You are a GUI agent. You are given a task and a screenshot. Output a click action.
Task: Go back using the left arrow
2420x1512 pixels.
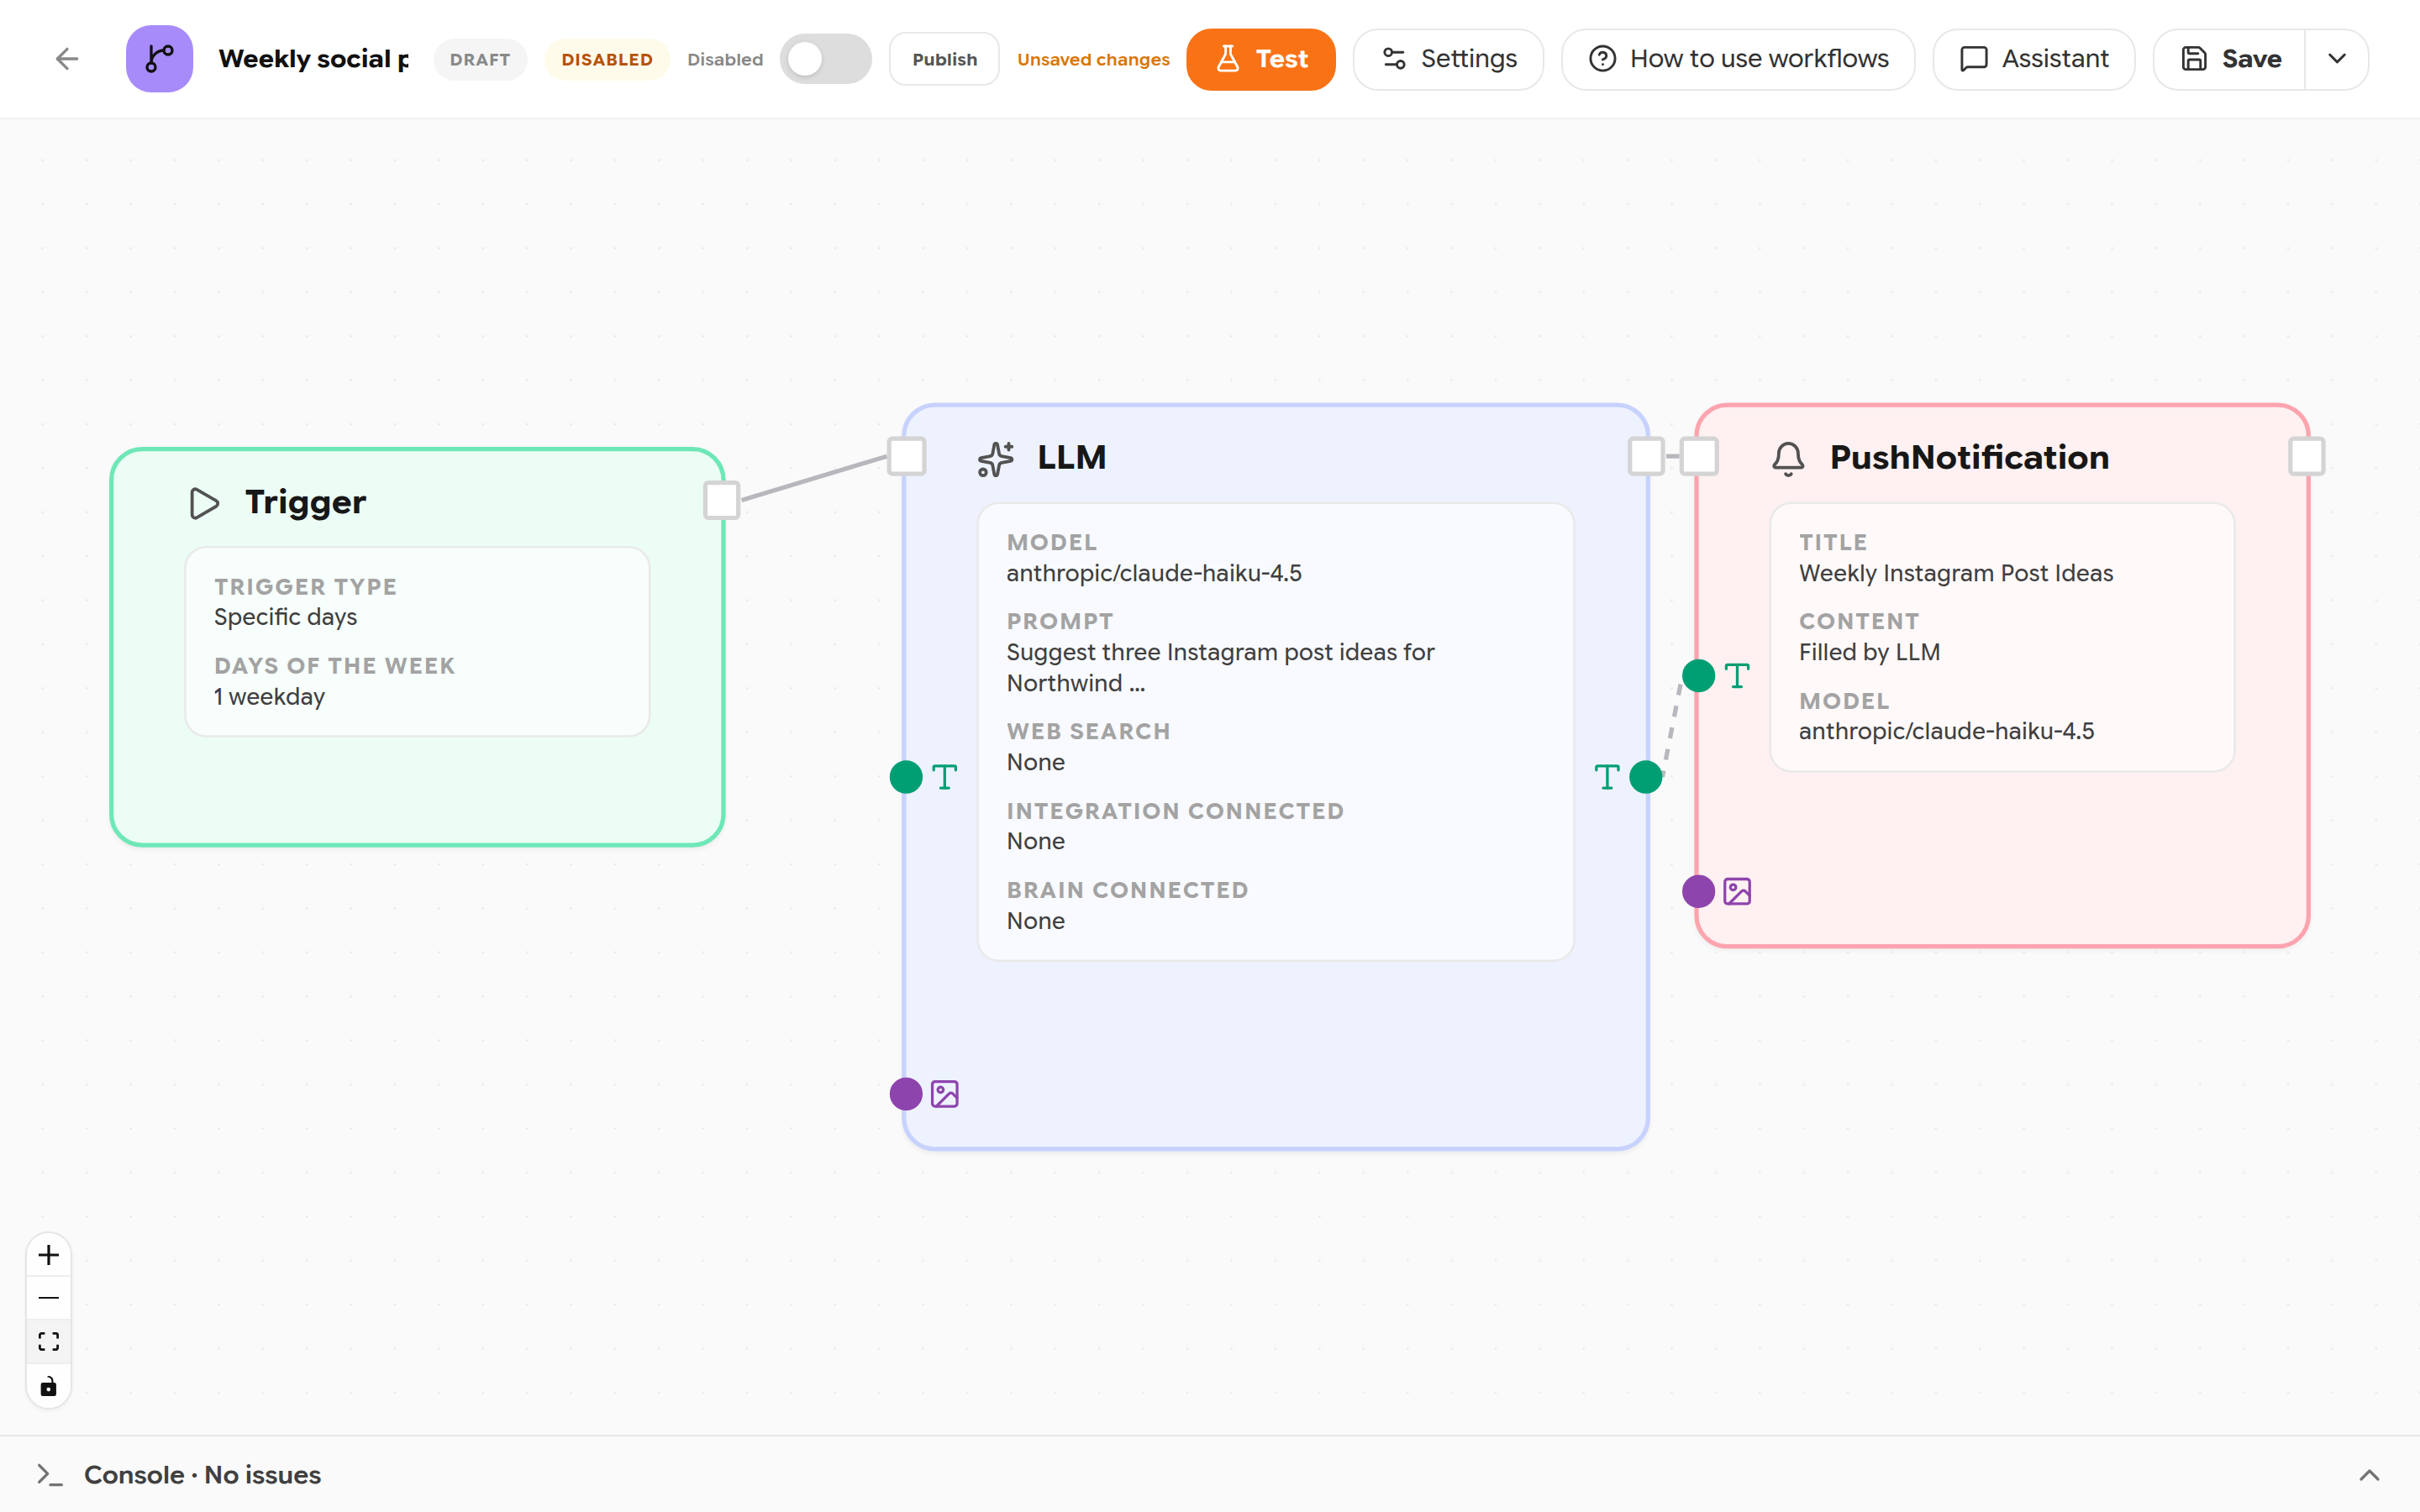[67, 59]
